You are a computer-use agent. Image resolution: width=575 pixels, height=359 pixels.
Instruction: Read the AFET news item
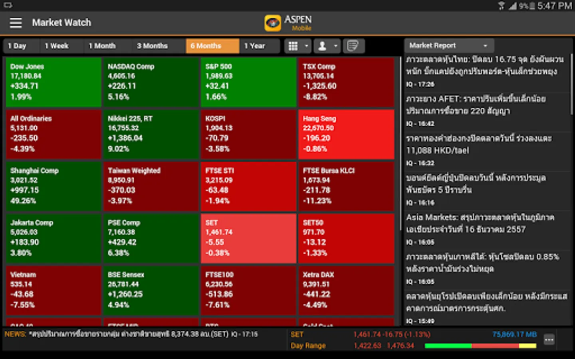pyautogui.click(x=487, y=111)
